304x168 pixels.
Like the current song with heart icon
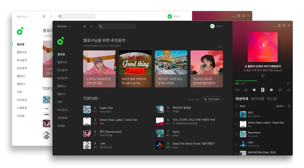coord(263,76)
